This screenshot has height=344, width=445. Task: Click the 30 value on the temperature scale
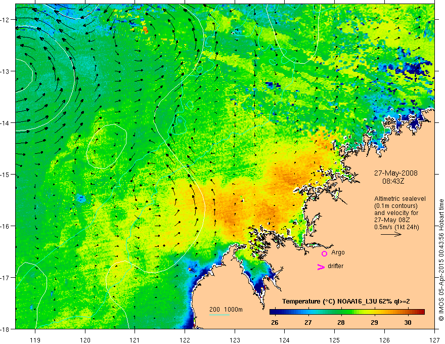tap(408, 323)
